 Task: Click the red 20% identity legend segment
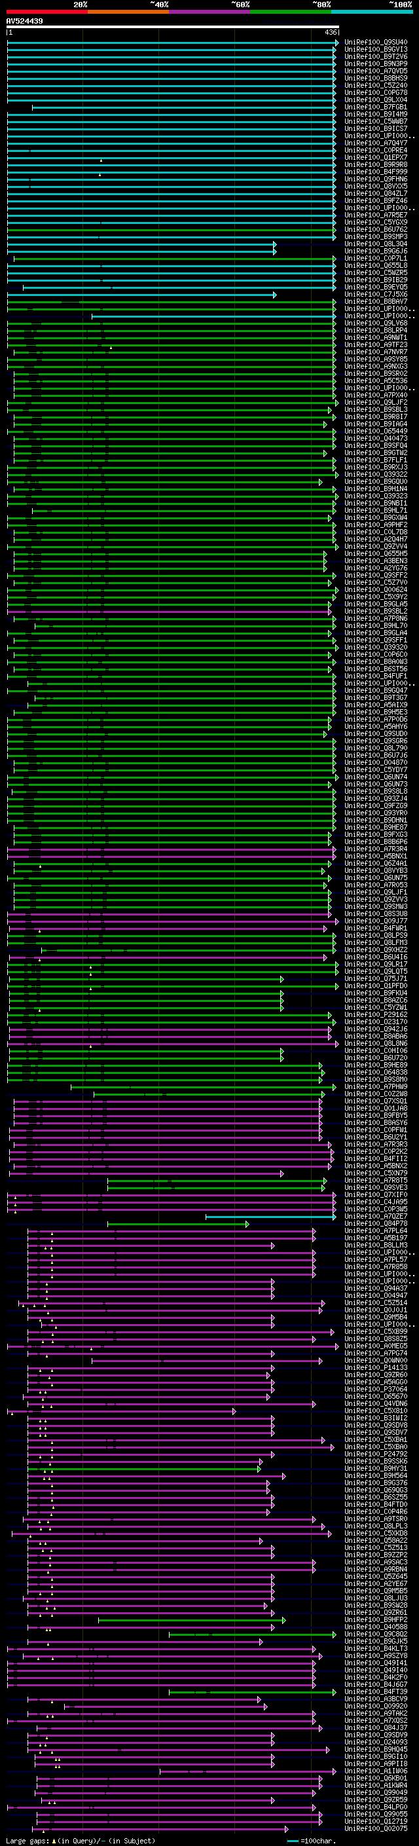point(46,12)
